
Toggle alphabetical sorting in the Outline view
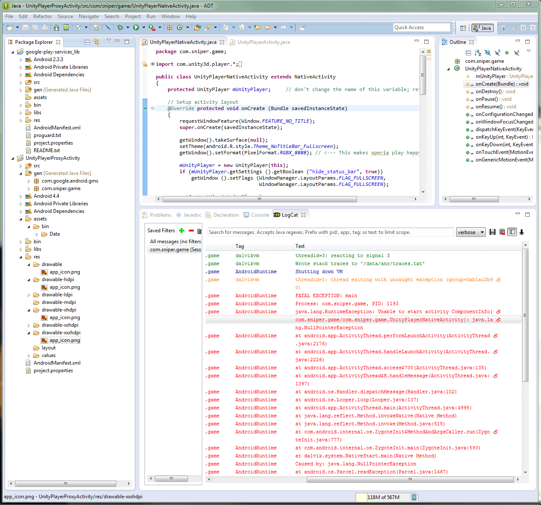point(477,52)
